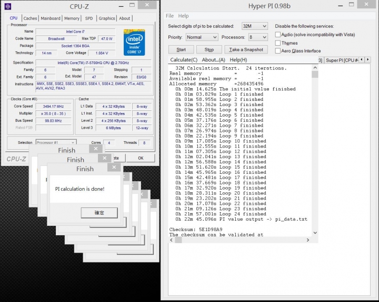Open the About tab in CPU-Z
This screenshot has height=302, width=379.
tap(124, 18)
